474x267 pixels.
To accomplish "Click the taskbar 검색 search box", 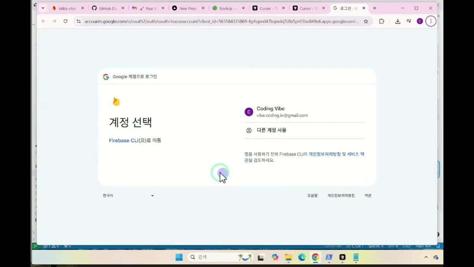I will [x=220, y=258].
